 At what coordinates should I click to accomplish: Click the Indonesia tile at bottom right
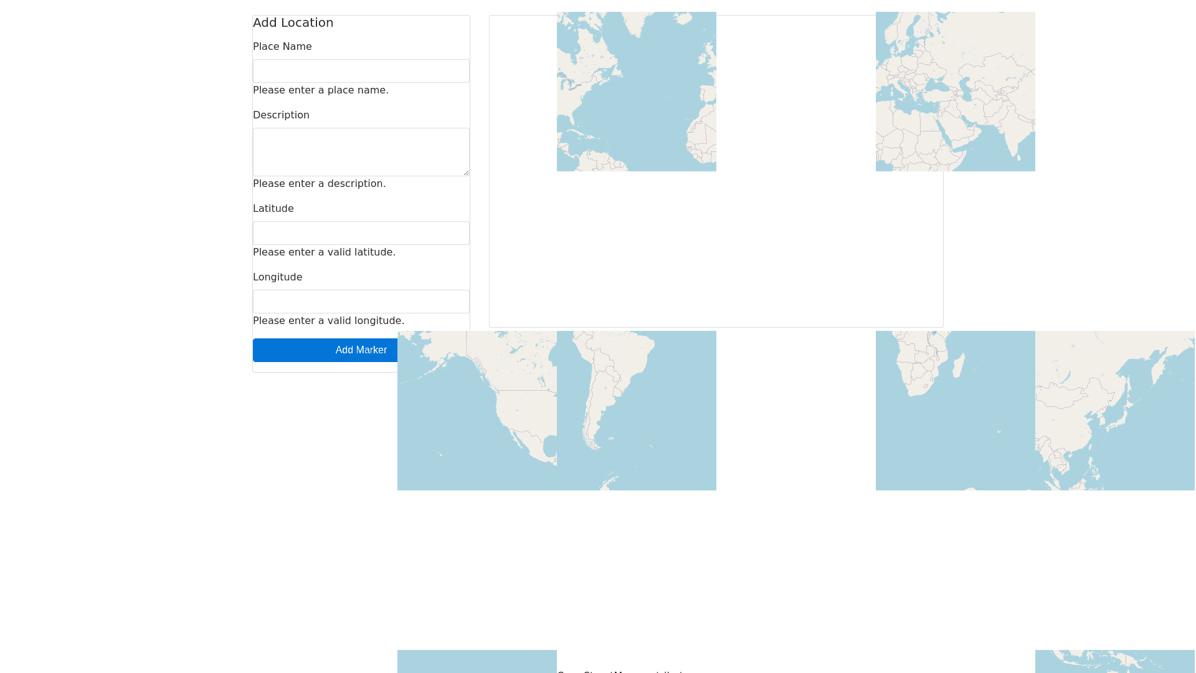click(x=1114, y=662)
